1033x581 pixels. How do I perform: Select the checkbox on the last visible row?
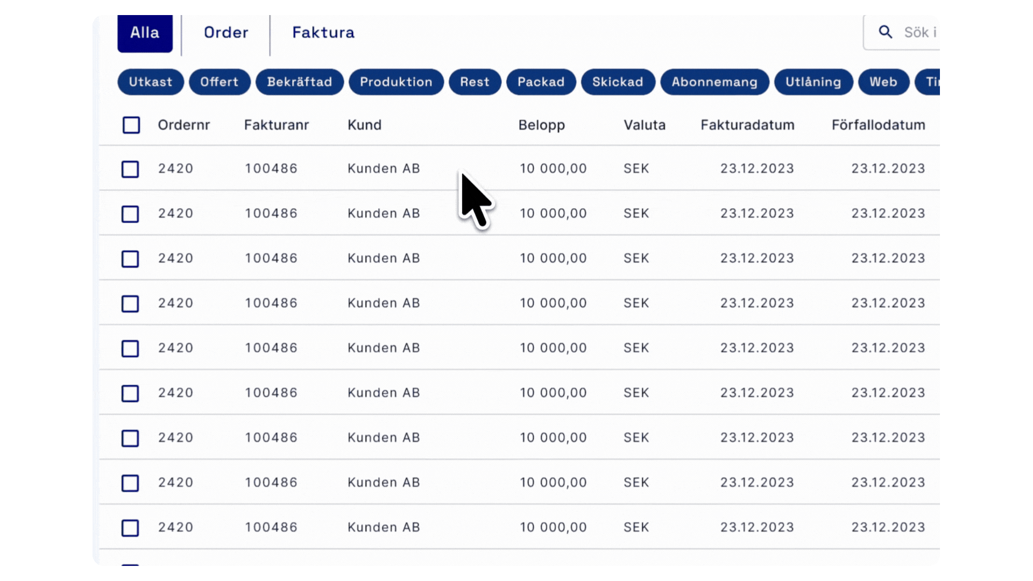[130, 528]
